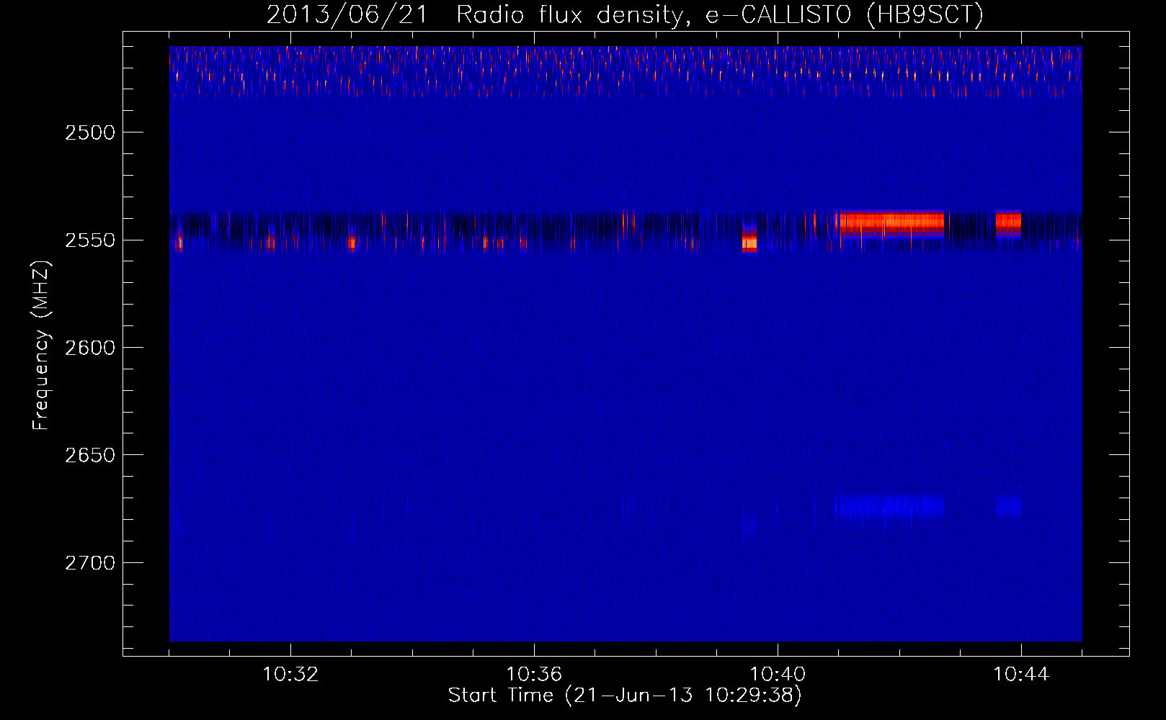Viewport: 1166px width, 720px height.
Task: Click the '2650' frequency axis label
Action: [x=90, y=455]
